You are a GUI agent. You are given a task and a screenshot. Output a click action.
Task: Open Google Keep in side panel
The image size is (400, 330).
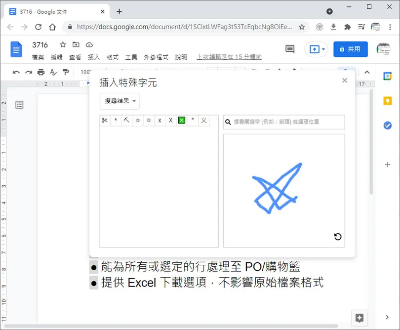pyautogui.click(x=388, y=101)
